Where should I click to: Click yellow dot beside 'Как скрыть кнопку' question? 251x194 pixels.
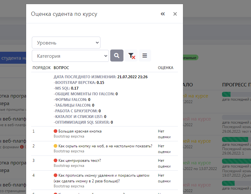56,146
